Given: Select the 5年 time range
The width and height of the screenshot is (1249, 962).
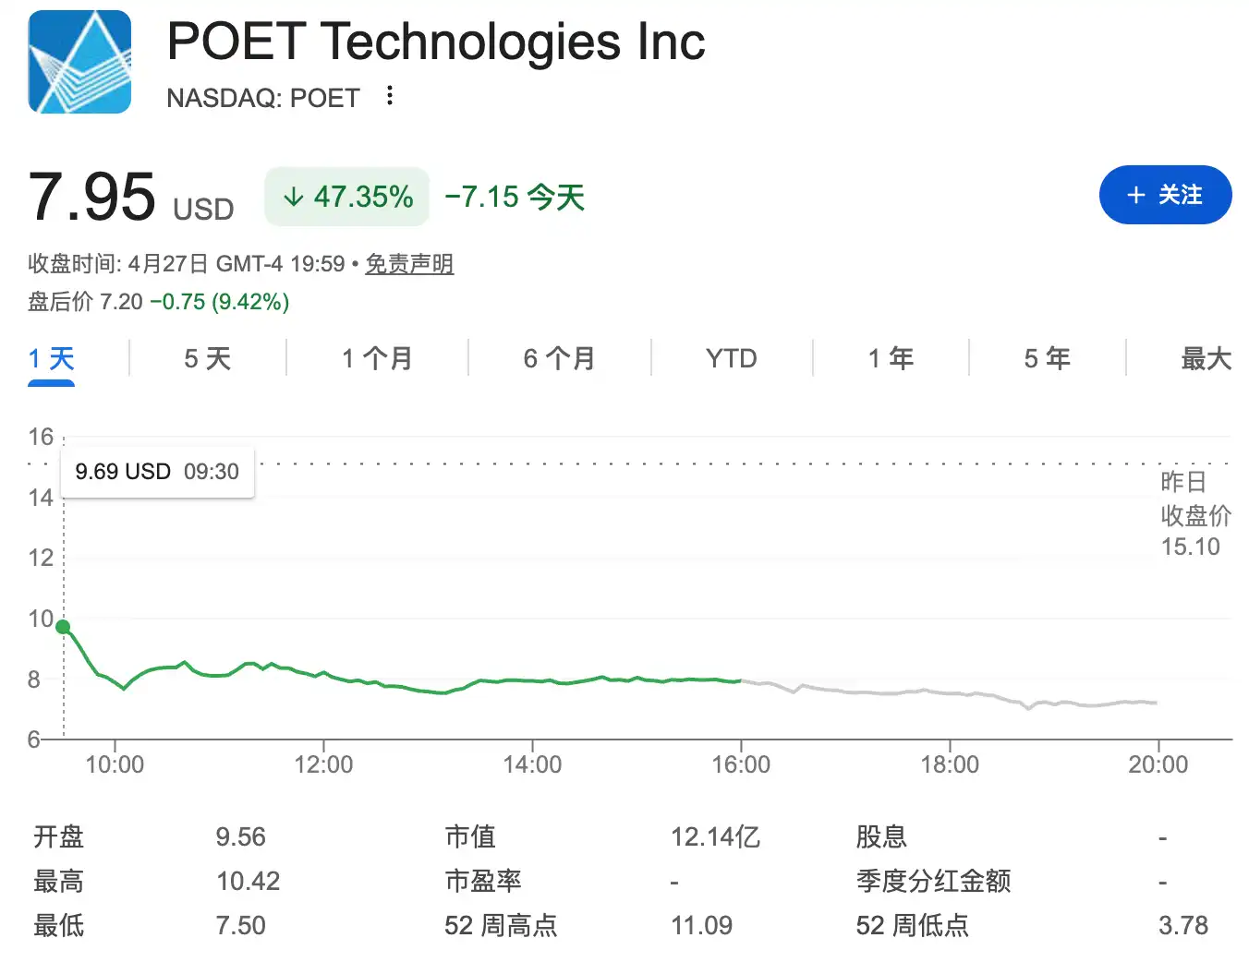Looking at the screenshot, I should [1046, 358].
